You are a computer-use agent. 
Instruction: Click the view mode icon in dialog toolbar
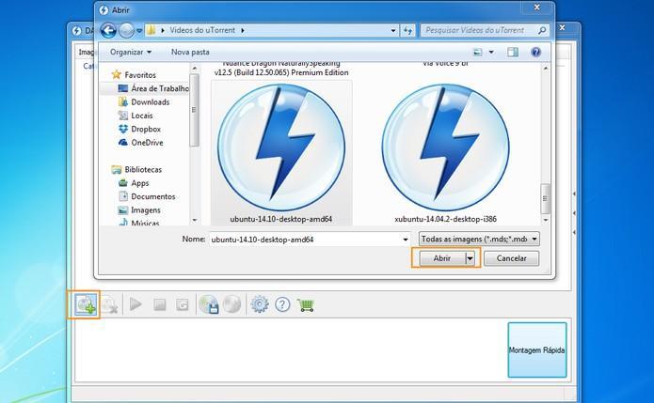478,52
